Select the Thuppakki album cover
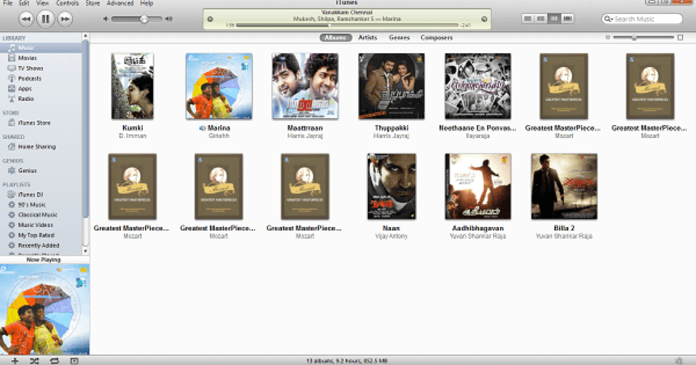Screen dimensions: 696x365 [x=392, y=86]
